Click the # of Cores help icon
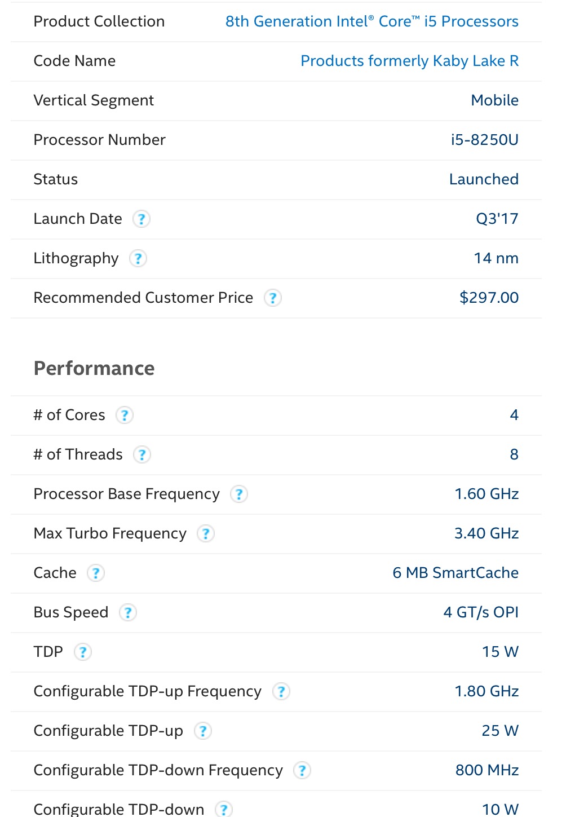 (x=125, y=415)
